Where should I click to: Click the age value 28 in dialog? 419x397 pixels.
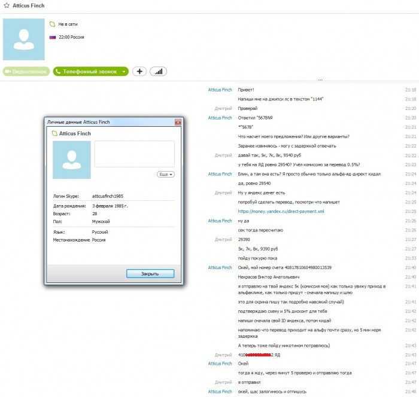(95, 214)
